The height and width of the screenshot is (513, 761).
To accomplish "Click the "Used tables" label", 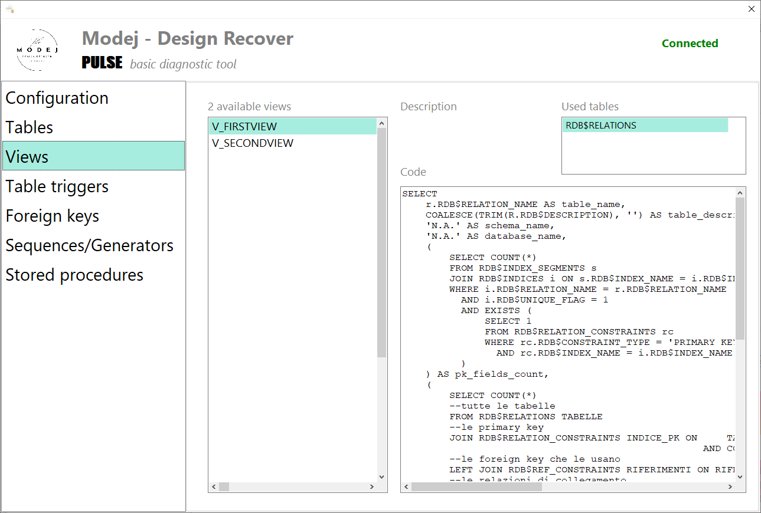I will [x=590, y=107].
